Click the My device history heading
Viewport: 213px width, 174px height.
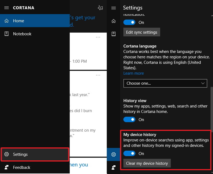point(140,135)
